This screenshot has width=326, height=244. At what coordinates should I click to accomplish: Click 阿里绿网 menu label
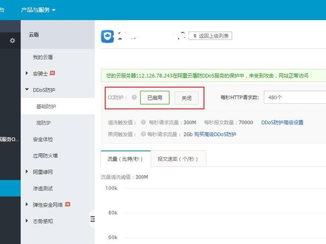coord(43,172)
